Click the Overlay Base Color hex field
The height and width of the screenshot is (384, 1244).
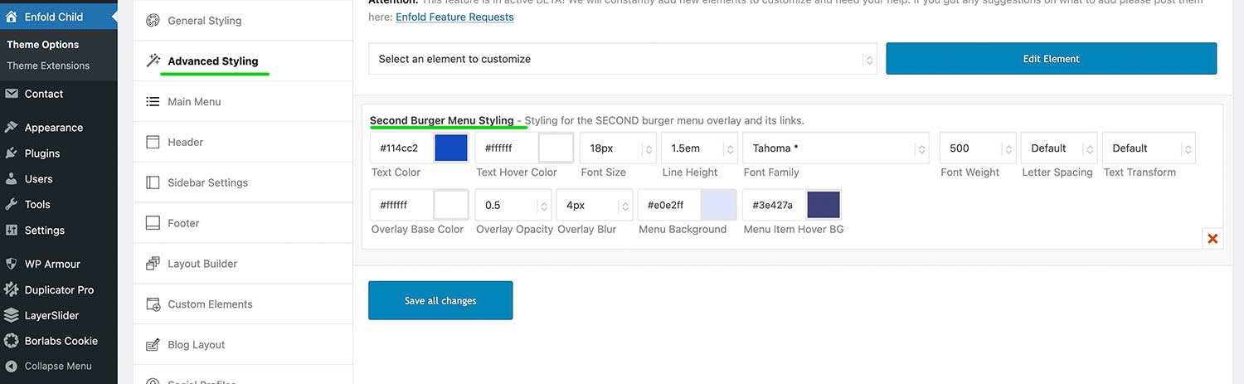401,205
